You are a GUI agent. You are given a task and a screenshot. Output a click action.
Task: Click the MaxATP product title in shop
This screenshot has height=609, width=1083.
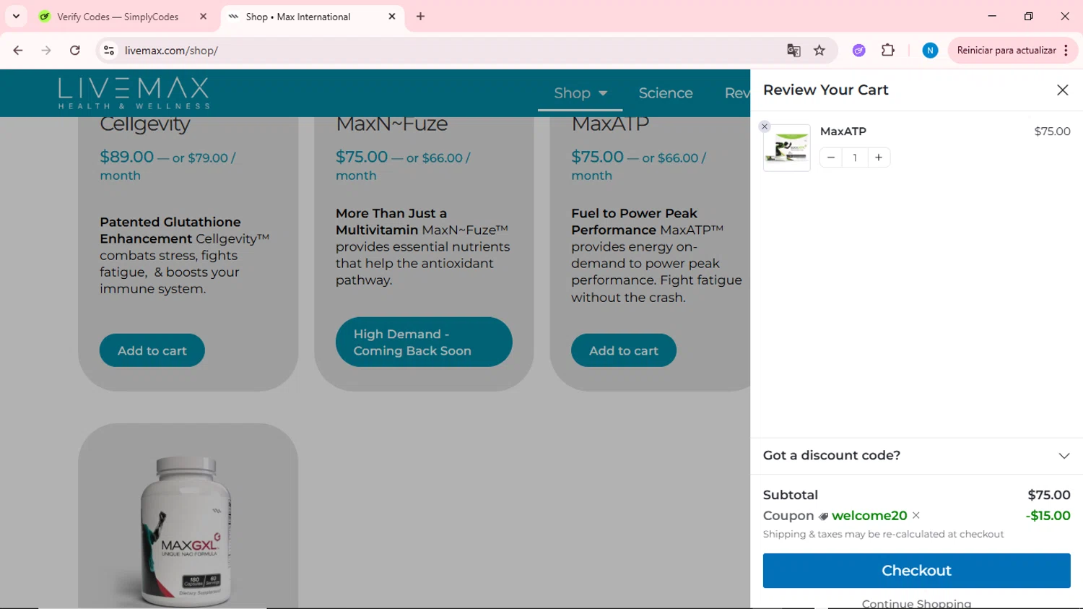pyautogui.click(x=610, y=124)
